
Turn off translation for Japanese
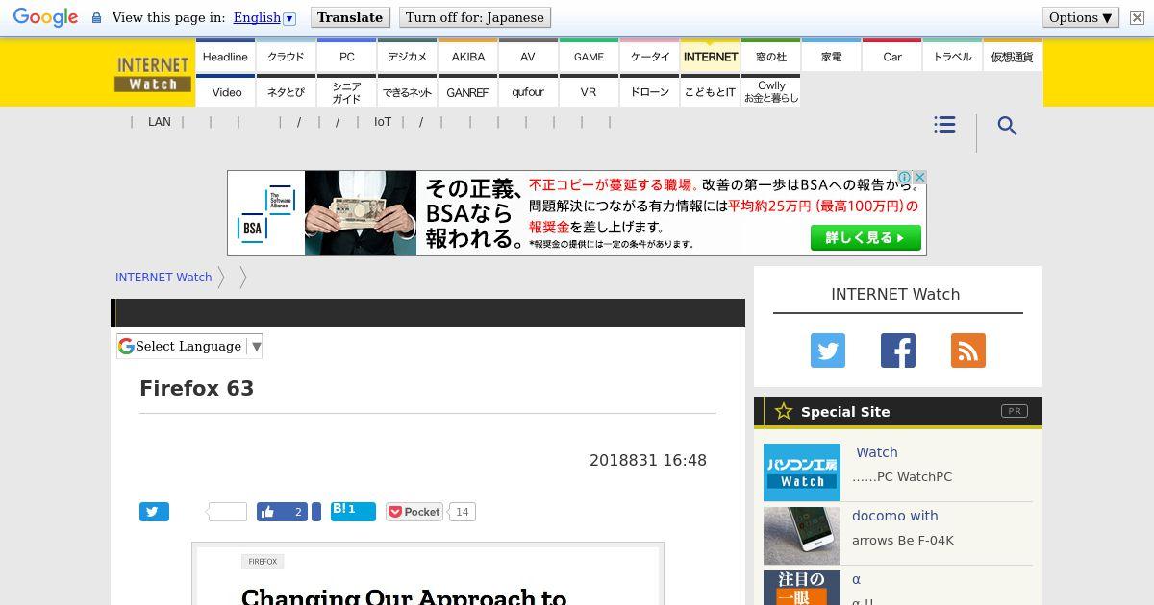click(x=475, y=17)
